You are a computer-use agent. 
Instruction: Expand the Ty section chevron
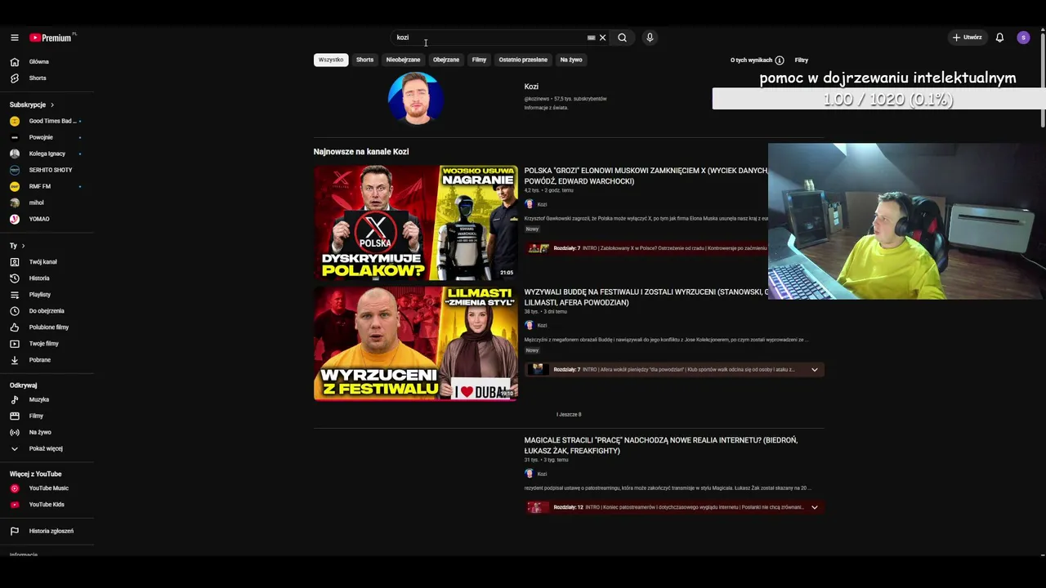(23, 246)
